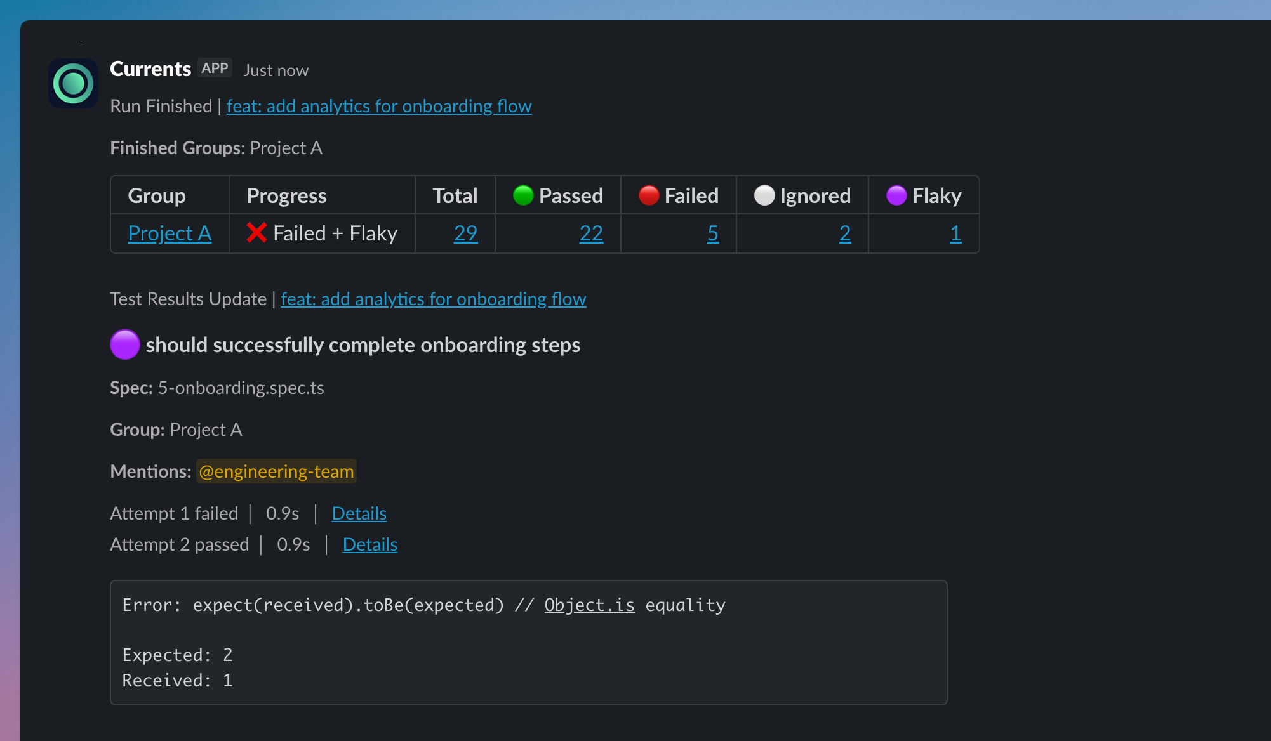Click the large purple flaky test circle
The width and height of the screenshot is (1271, 741).
[x=125, y=344]
